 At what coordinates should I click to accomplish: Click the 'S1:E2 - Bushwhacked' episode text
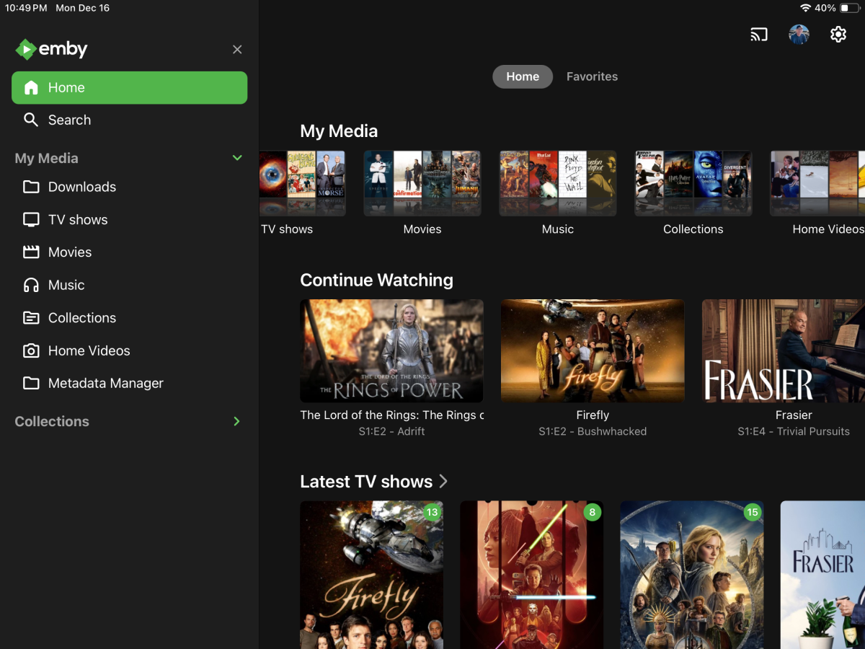593,431
